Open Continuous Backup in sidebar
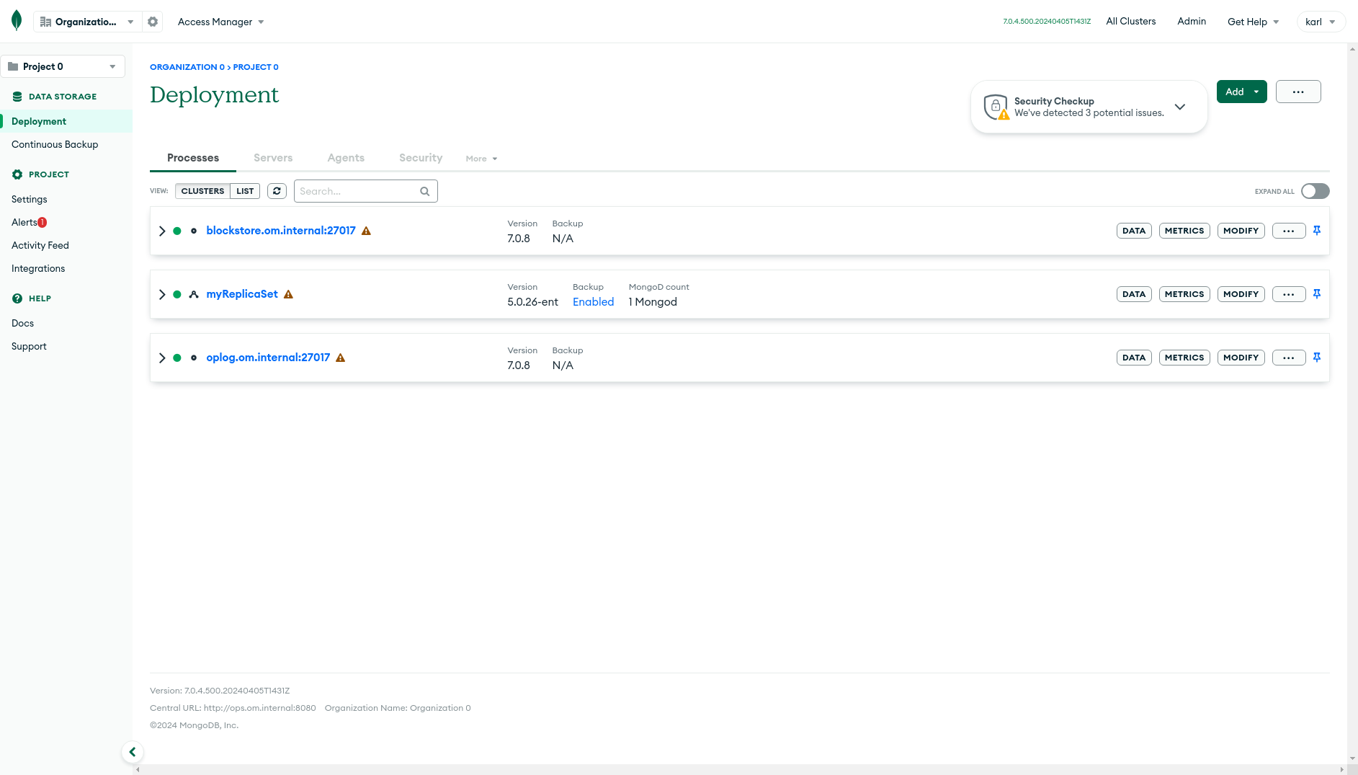Screen dimensions: 1358x775 pos(55,144)
